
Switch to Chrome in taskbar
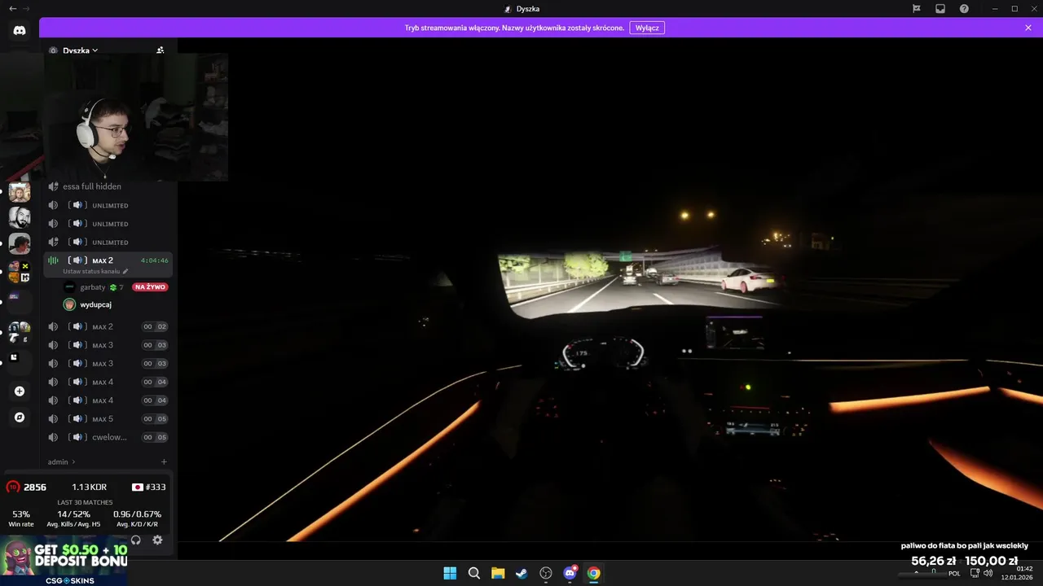coord(594,573)
